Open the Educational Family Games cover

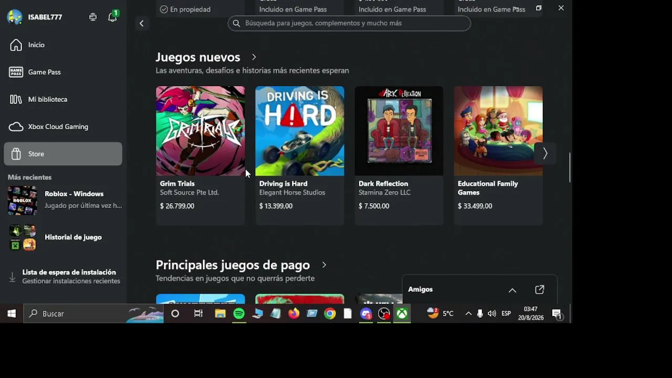click(x=498, y=131)
